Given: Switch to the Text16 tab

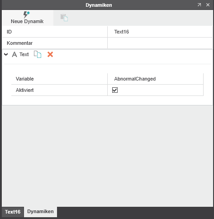Looking at the screenshot, I should click(x=13, y=212).
